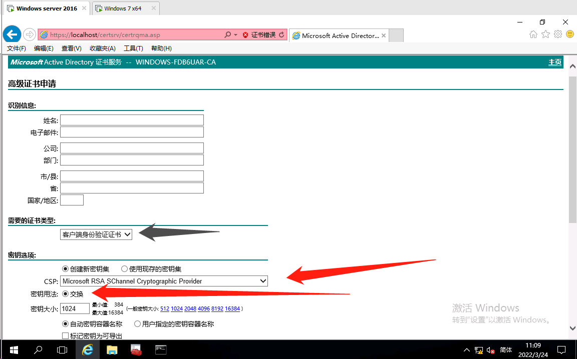Open the home page house icon

(x=533, y=34)
